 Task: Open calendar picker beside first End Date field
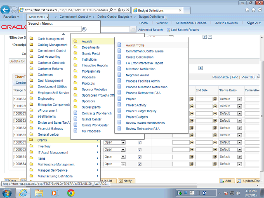click(x=215, y=99)
